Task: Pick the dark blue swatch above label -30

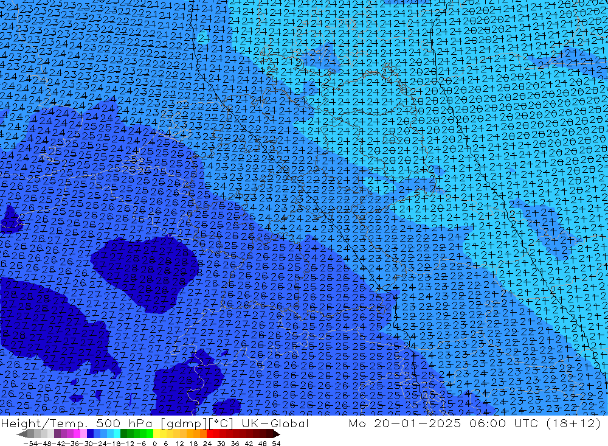Action: [x=90, y=434]
